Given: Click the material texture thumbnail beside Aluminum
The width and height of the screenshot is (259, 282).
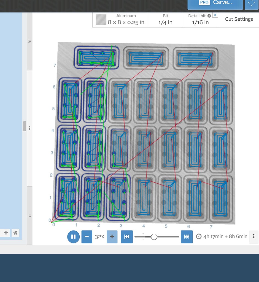Looking at the screenshot, I should 101,19.
